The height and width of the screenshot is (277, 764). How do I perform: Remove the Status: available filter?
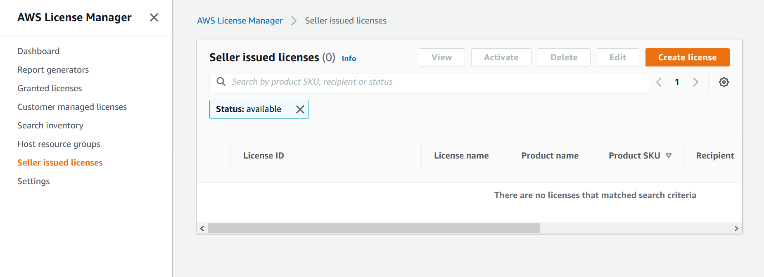pos(300,109)
